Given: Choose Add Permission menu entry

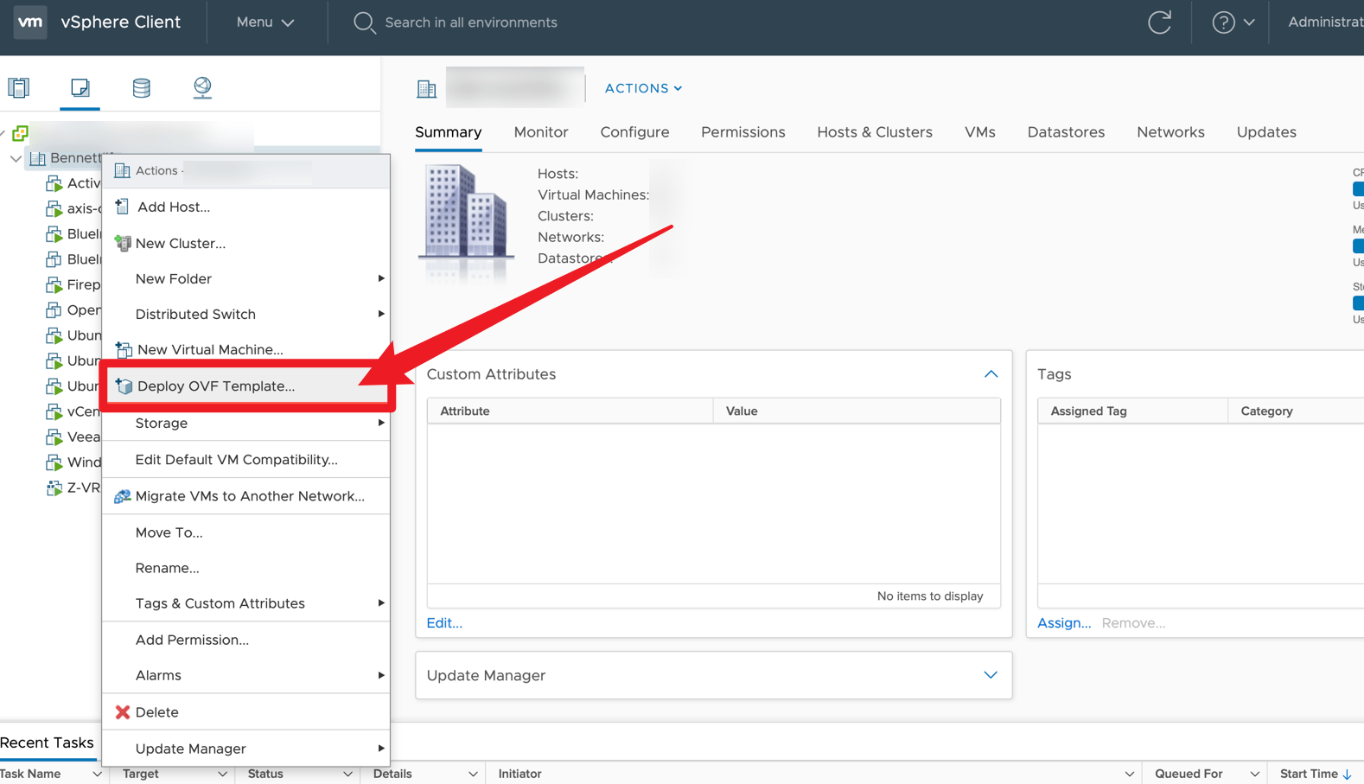Looking at the screenshot, I should (246, 640).
